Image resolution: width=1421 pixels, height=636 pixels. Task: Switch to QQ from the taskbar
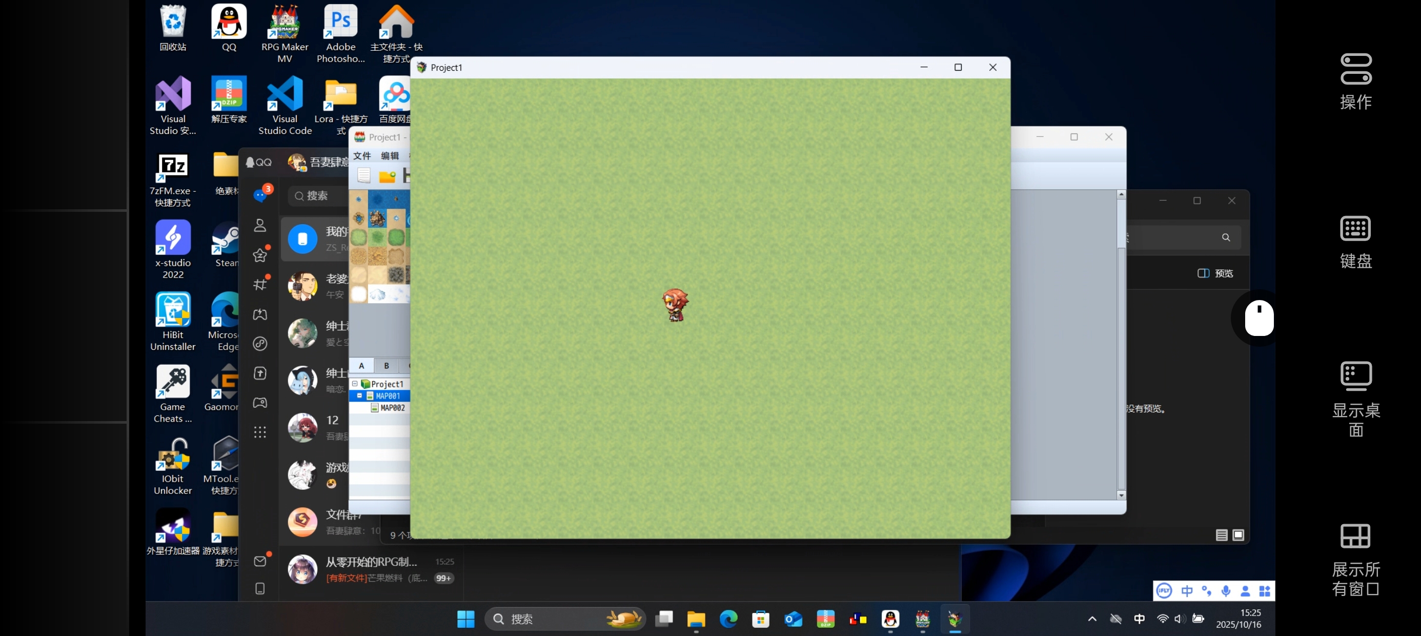[x=890, y=619]
